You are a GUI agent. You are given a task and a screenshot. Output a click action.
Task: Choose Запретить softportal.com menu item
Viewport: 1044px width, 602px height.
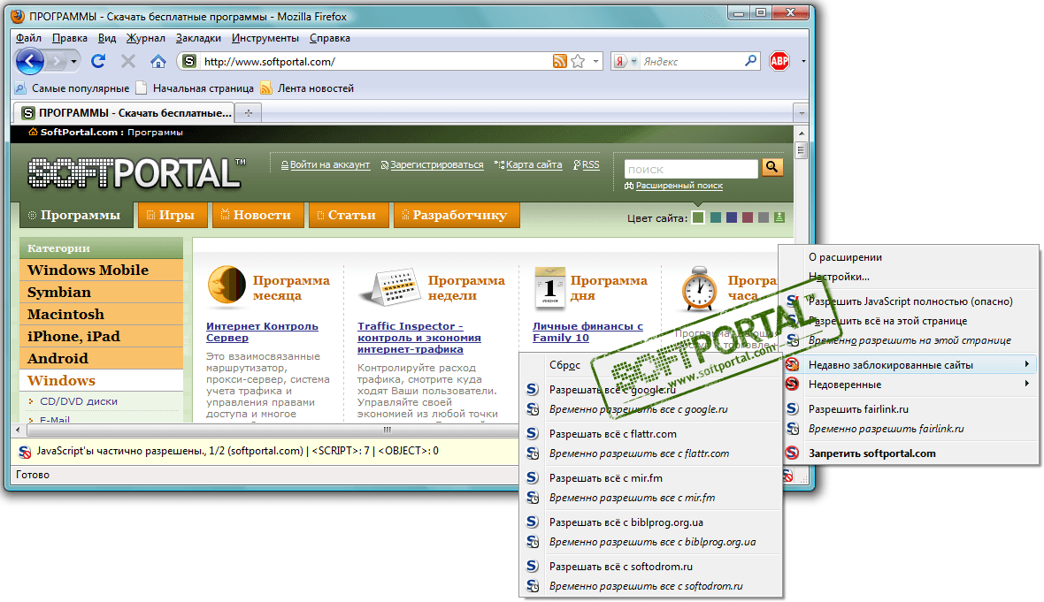(x=909, y=453)
